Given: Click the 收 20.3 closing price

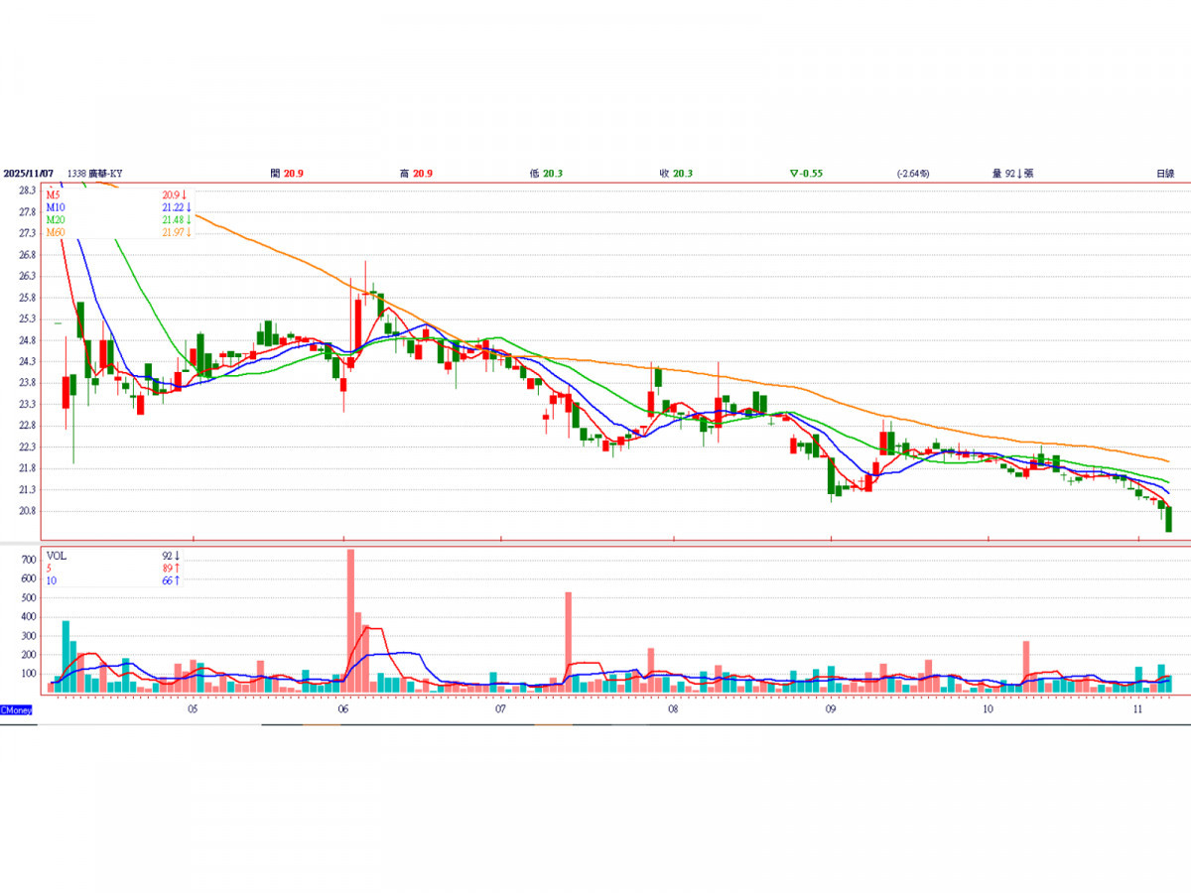Looking at the screenshot, I should (x=676, y=174).
